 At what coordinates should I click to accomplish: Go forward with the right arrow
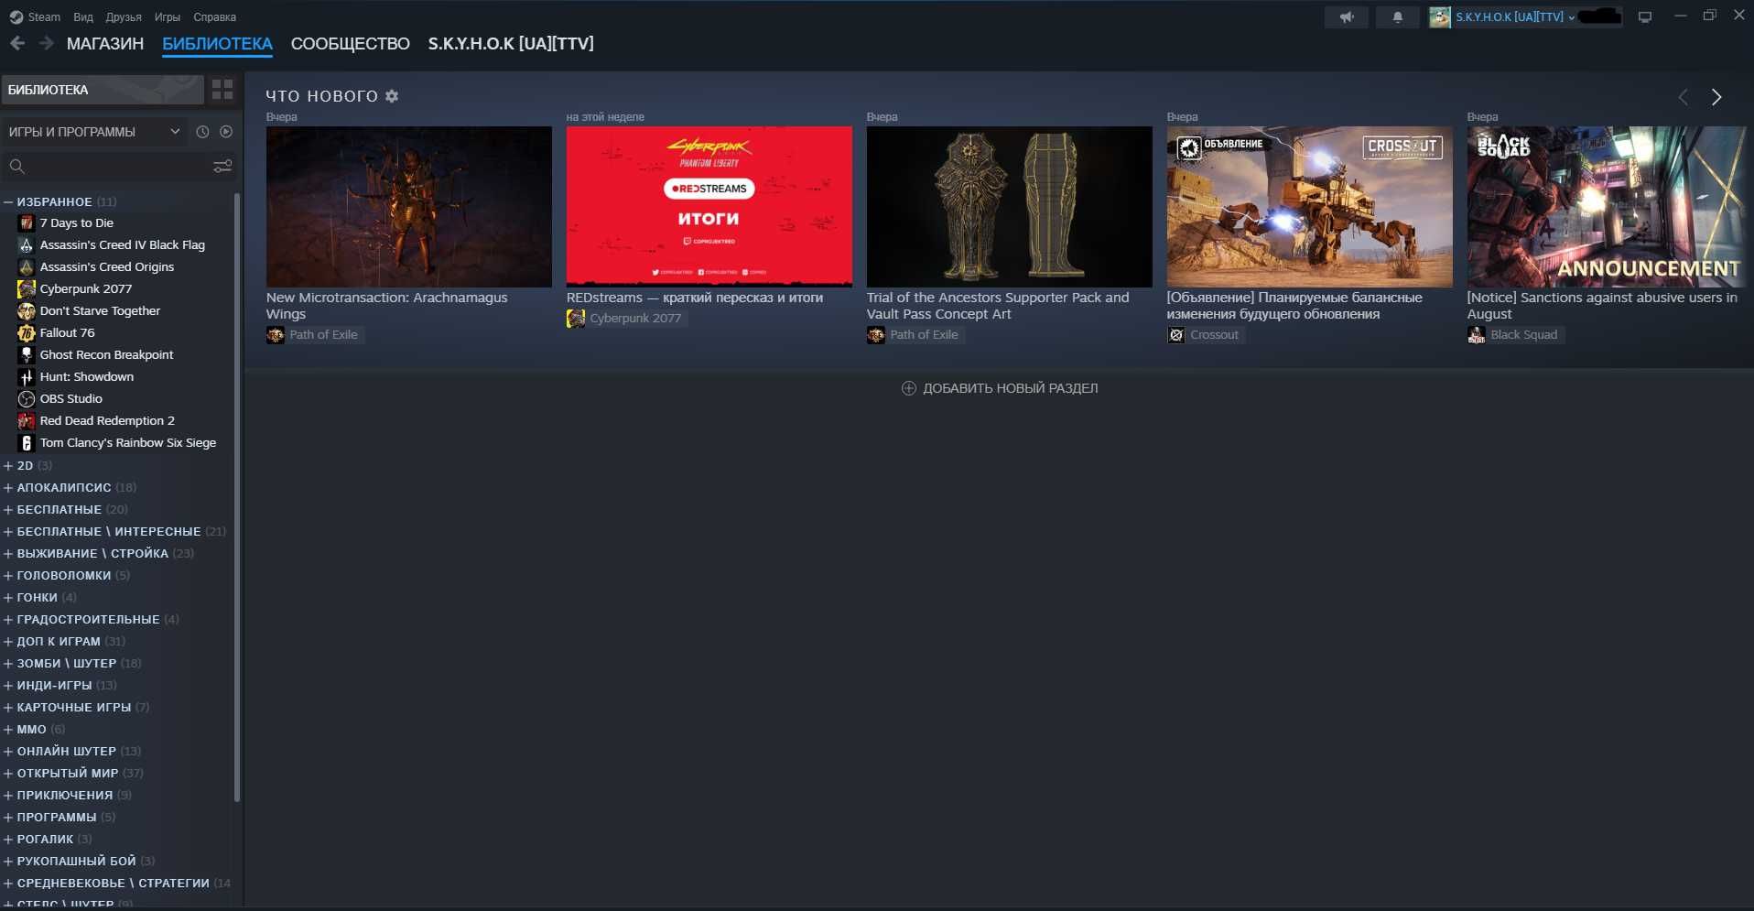[47, 43]
